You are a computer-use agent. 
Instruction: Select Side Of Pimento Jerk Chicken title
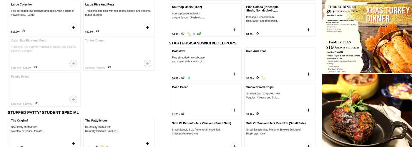(x=201, y=123)
